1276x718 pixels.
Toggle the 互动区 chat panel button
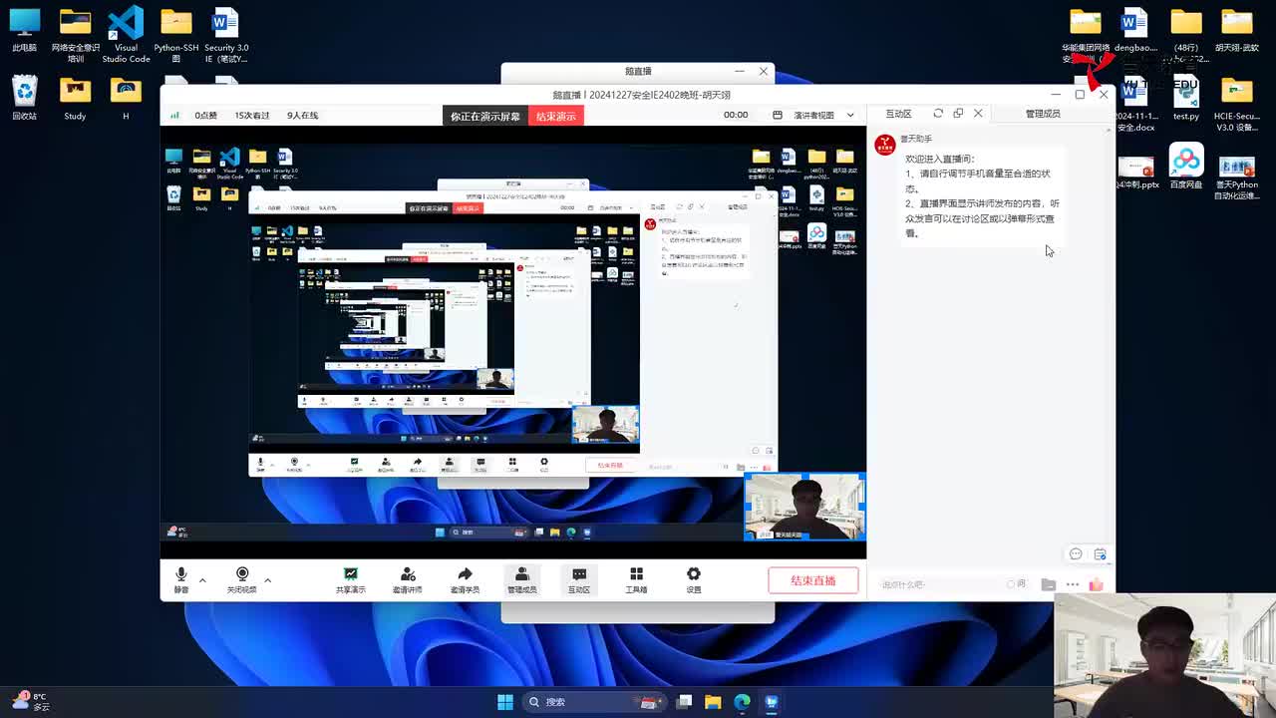(579, 579)
